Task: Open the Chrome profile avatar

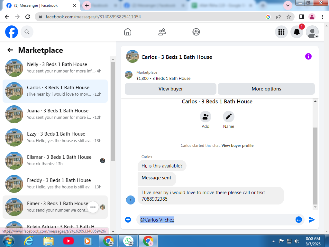Action: [x=312, y=17]
